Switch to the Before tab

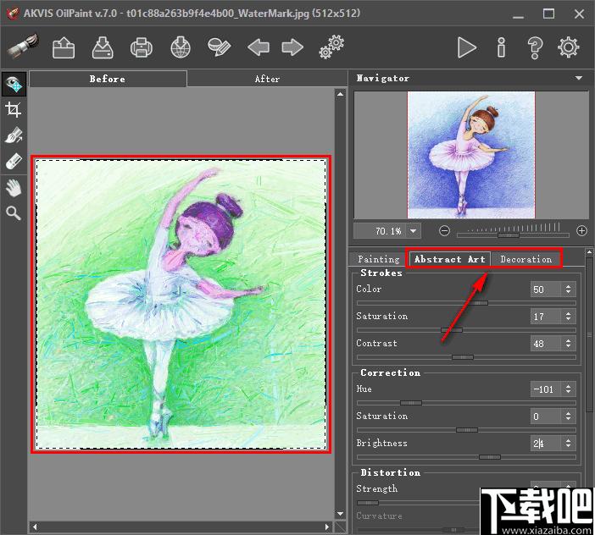pyautogui.click(x=108, y=79)
